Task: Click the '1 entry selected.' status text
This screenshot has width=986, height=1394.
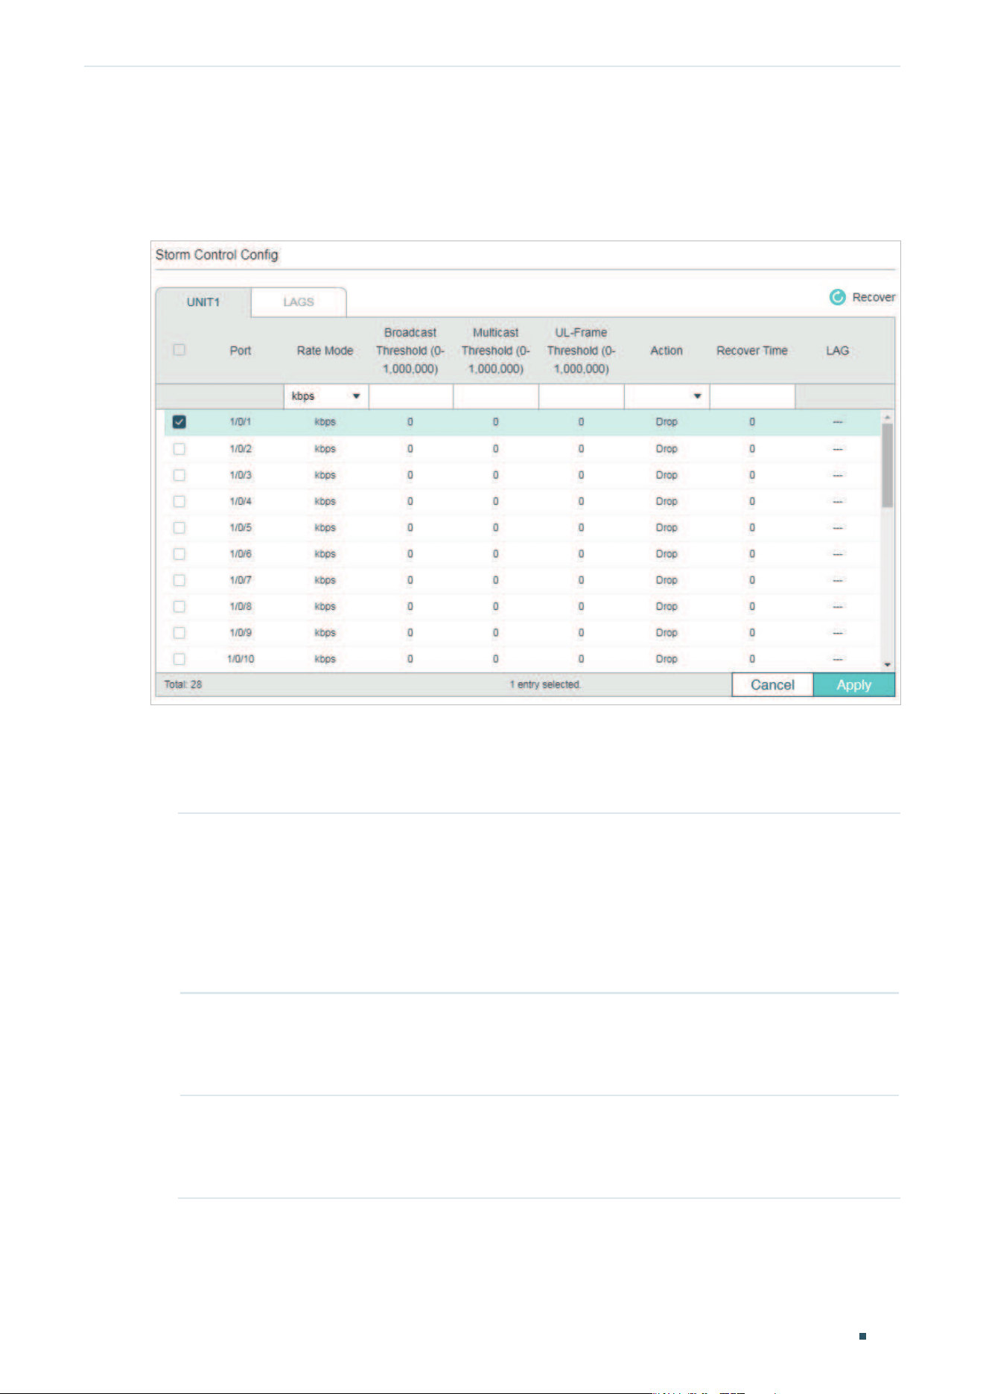Action: click(x=545, y=684)
